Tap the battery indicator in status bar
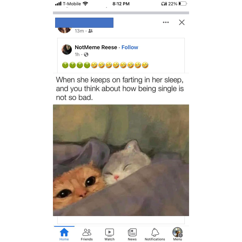 182,3
